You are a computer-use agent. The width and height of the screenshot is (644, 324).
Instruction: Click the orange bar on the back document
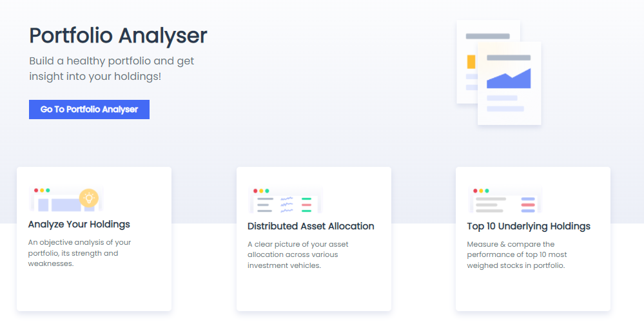pyautogui.click(x=471, y=62)
